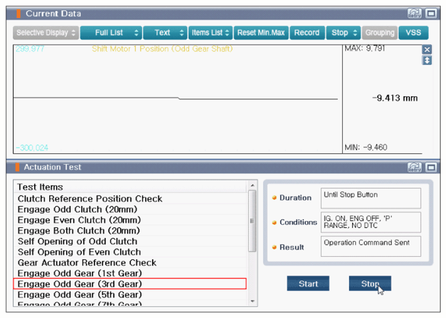
Task: Open the Text display mode dropdown
Action: click(x=165, y=32)
